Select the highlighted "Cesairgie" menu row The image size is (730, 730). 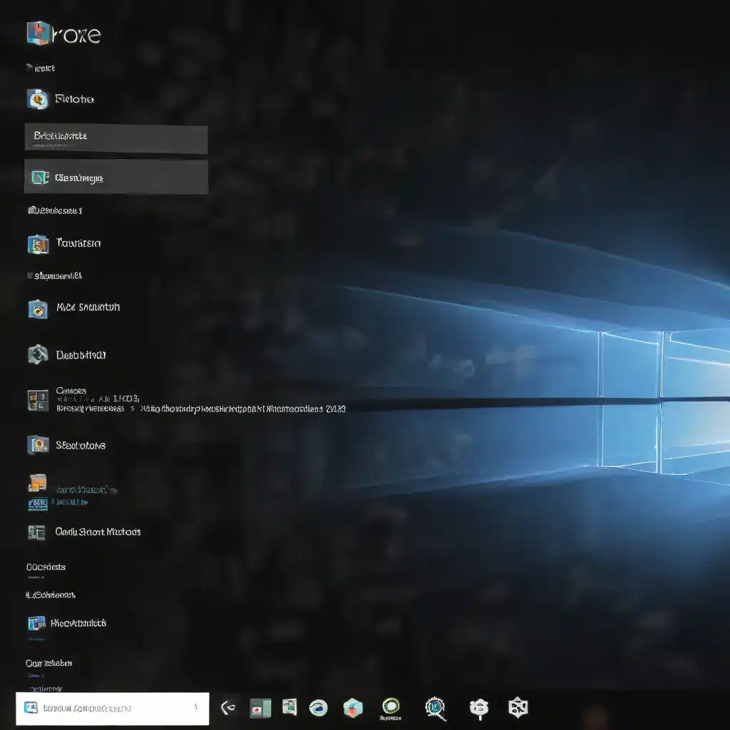pos(116,177)
